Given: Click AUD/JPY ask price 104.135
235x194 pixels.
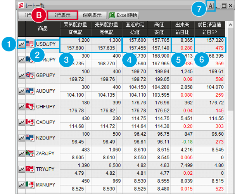Looking at the screenshot, I should pyautogui.click(x=106, y=95).
